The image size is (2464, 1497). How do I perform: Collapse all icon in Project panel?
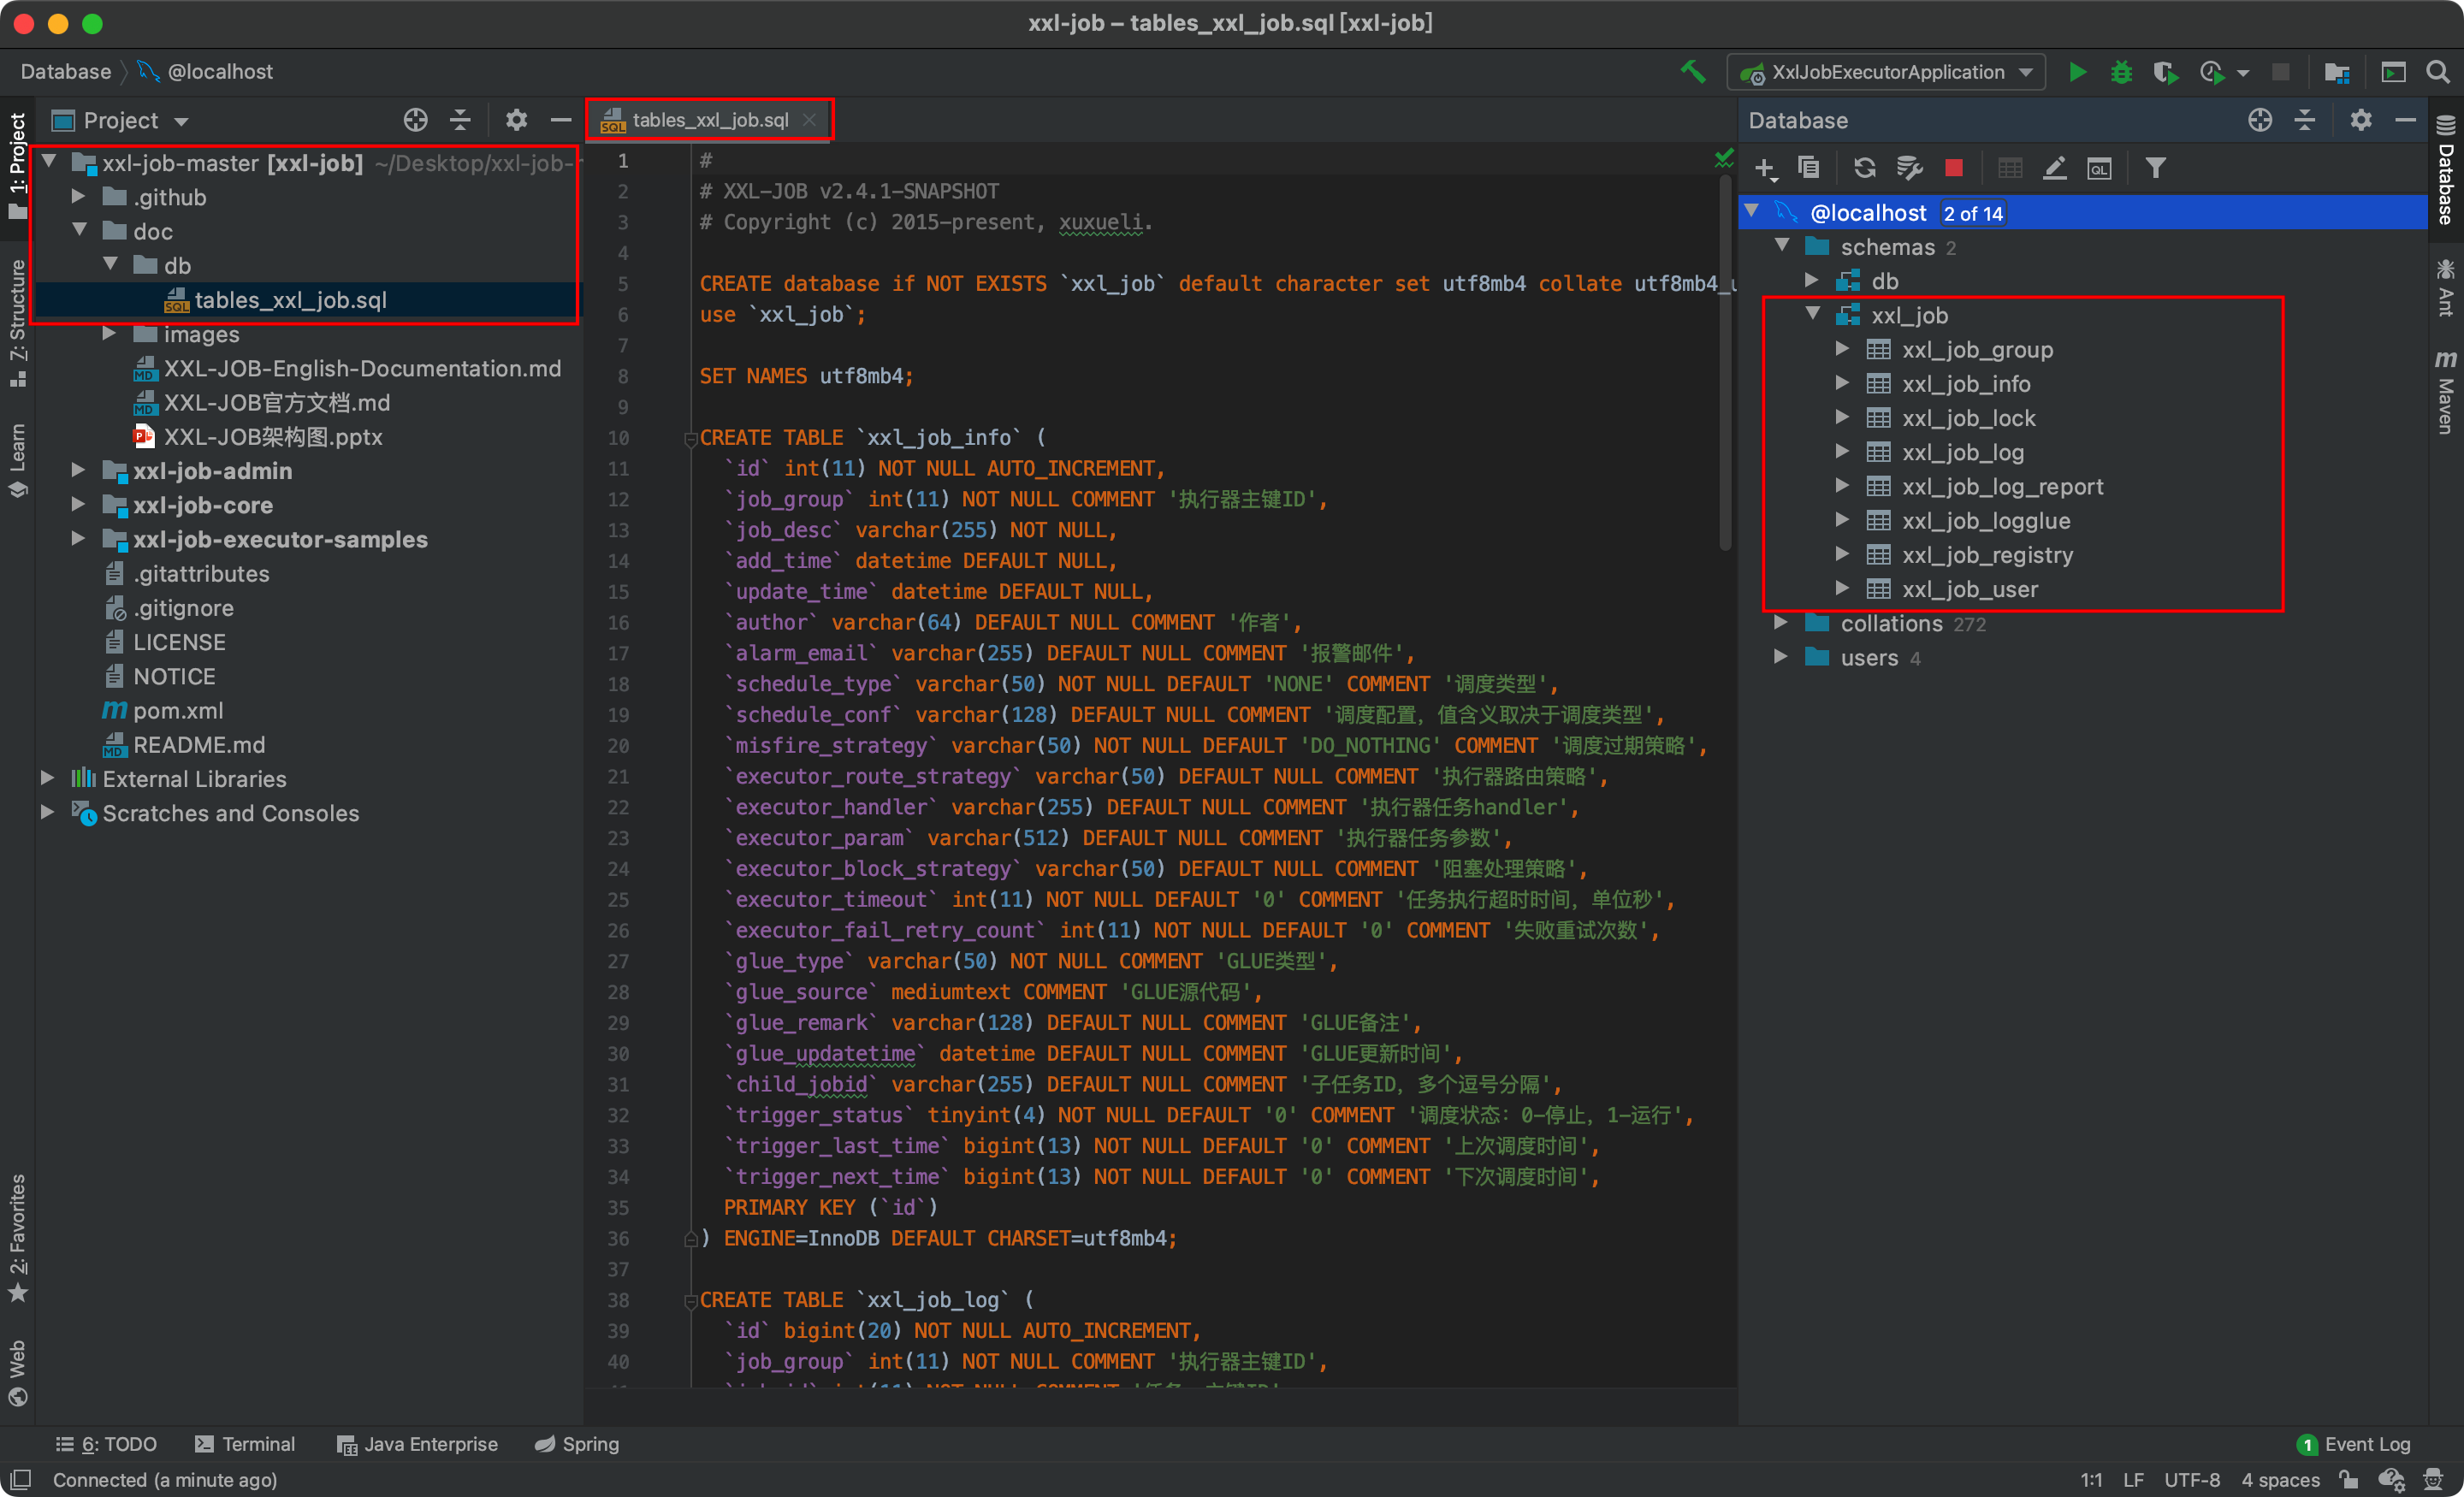click(460, 120)
